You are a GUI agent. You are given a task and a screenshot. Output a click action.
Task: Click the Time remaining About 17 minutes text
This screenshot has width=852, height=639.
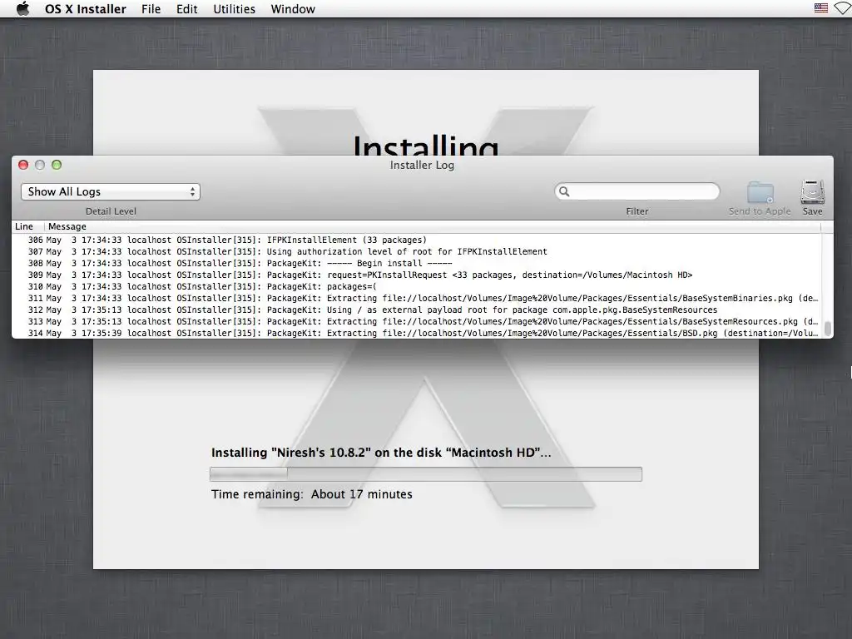pos(312,494)
